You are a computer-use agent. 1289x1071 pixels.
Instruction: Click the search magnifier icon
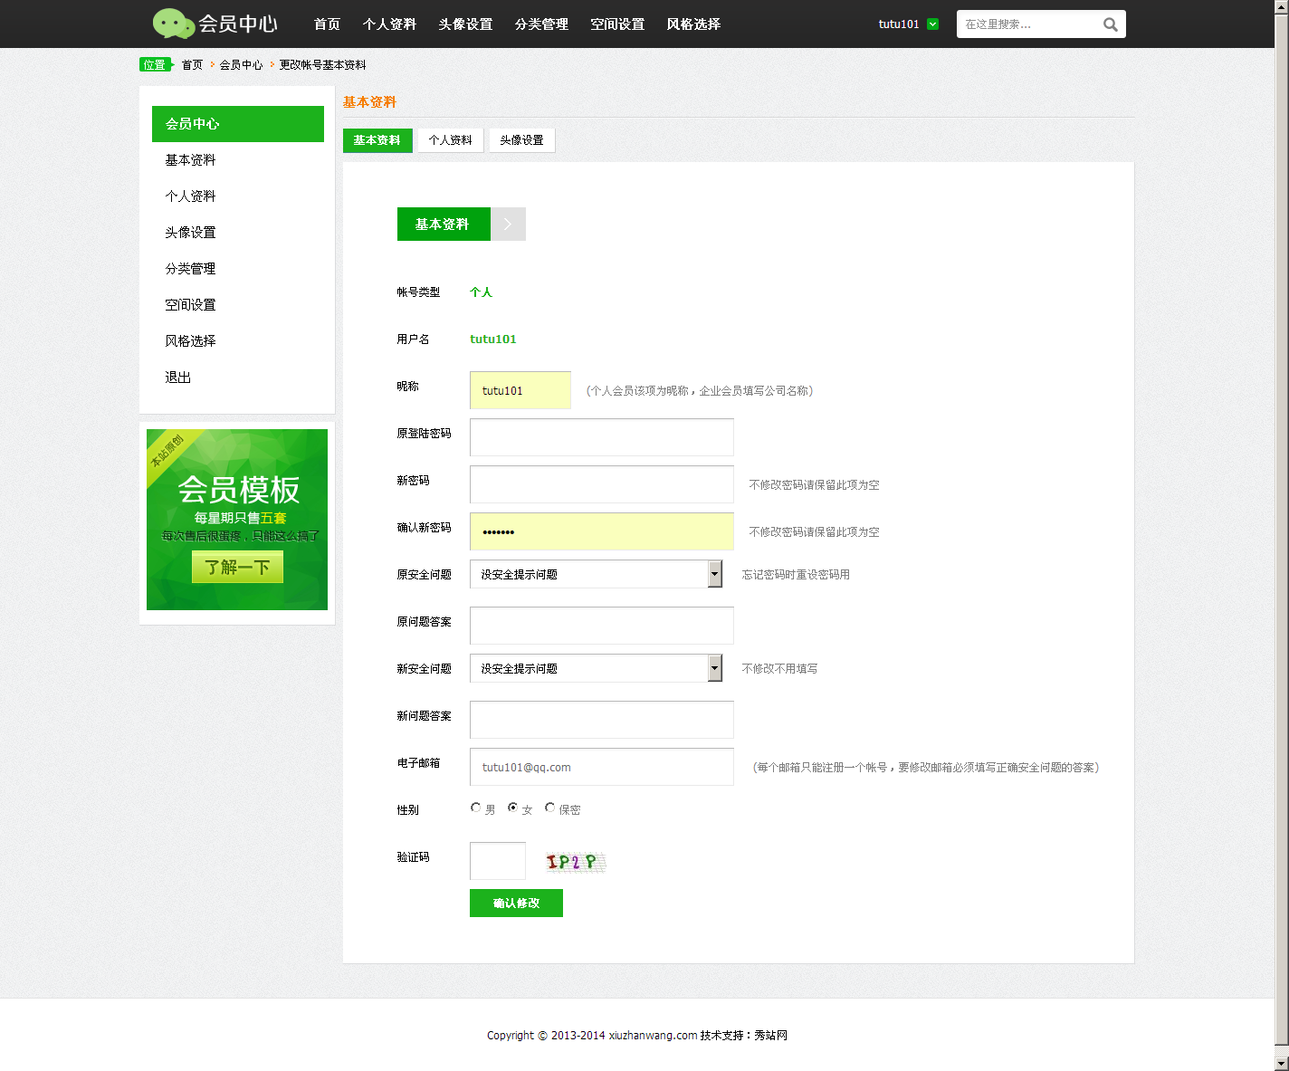1110,24
